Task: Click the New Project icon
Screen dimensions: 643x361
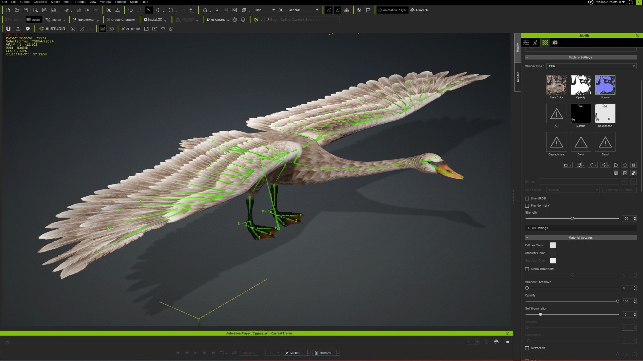Action: (8, 10)
